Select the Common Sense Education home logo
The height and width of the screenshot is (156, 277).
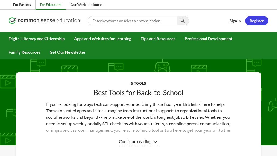click(x=45, y=21)
